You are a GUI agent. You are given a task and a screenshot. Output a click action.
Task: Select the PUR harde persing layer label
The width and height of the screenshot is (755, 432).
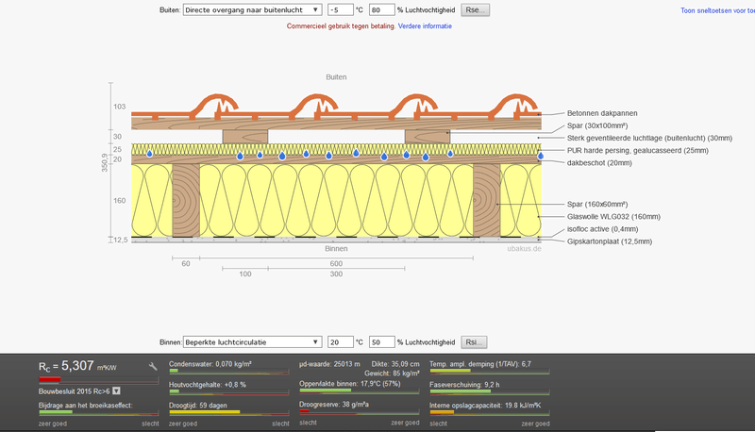(638, 151)
